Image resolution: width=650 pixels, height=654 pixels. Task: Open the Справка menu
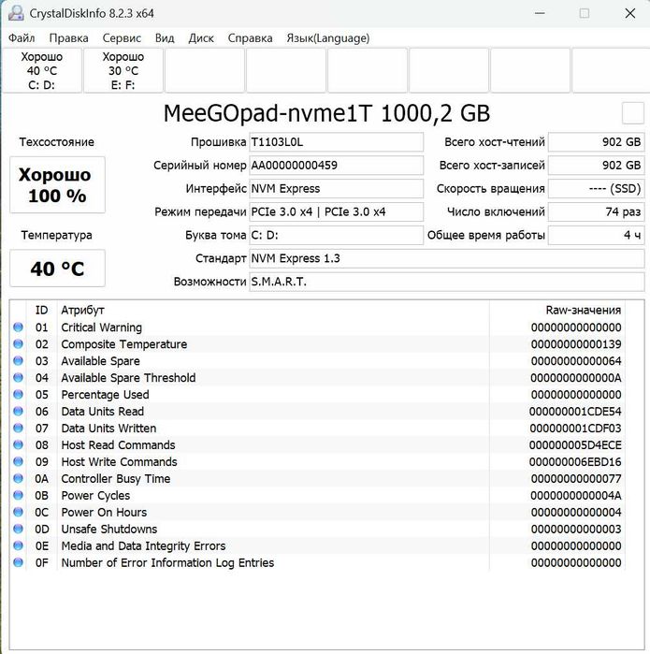coord(250,38)
